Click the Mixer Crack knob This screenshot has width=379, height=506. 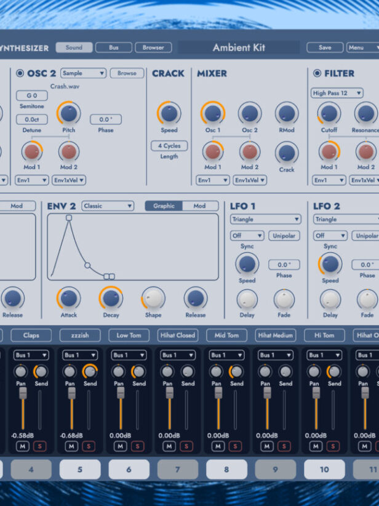287,153
